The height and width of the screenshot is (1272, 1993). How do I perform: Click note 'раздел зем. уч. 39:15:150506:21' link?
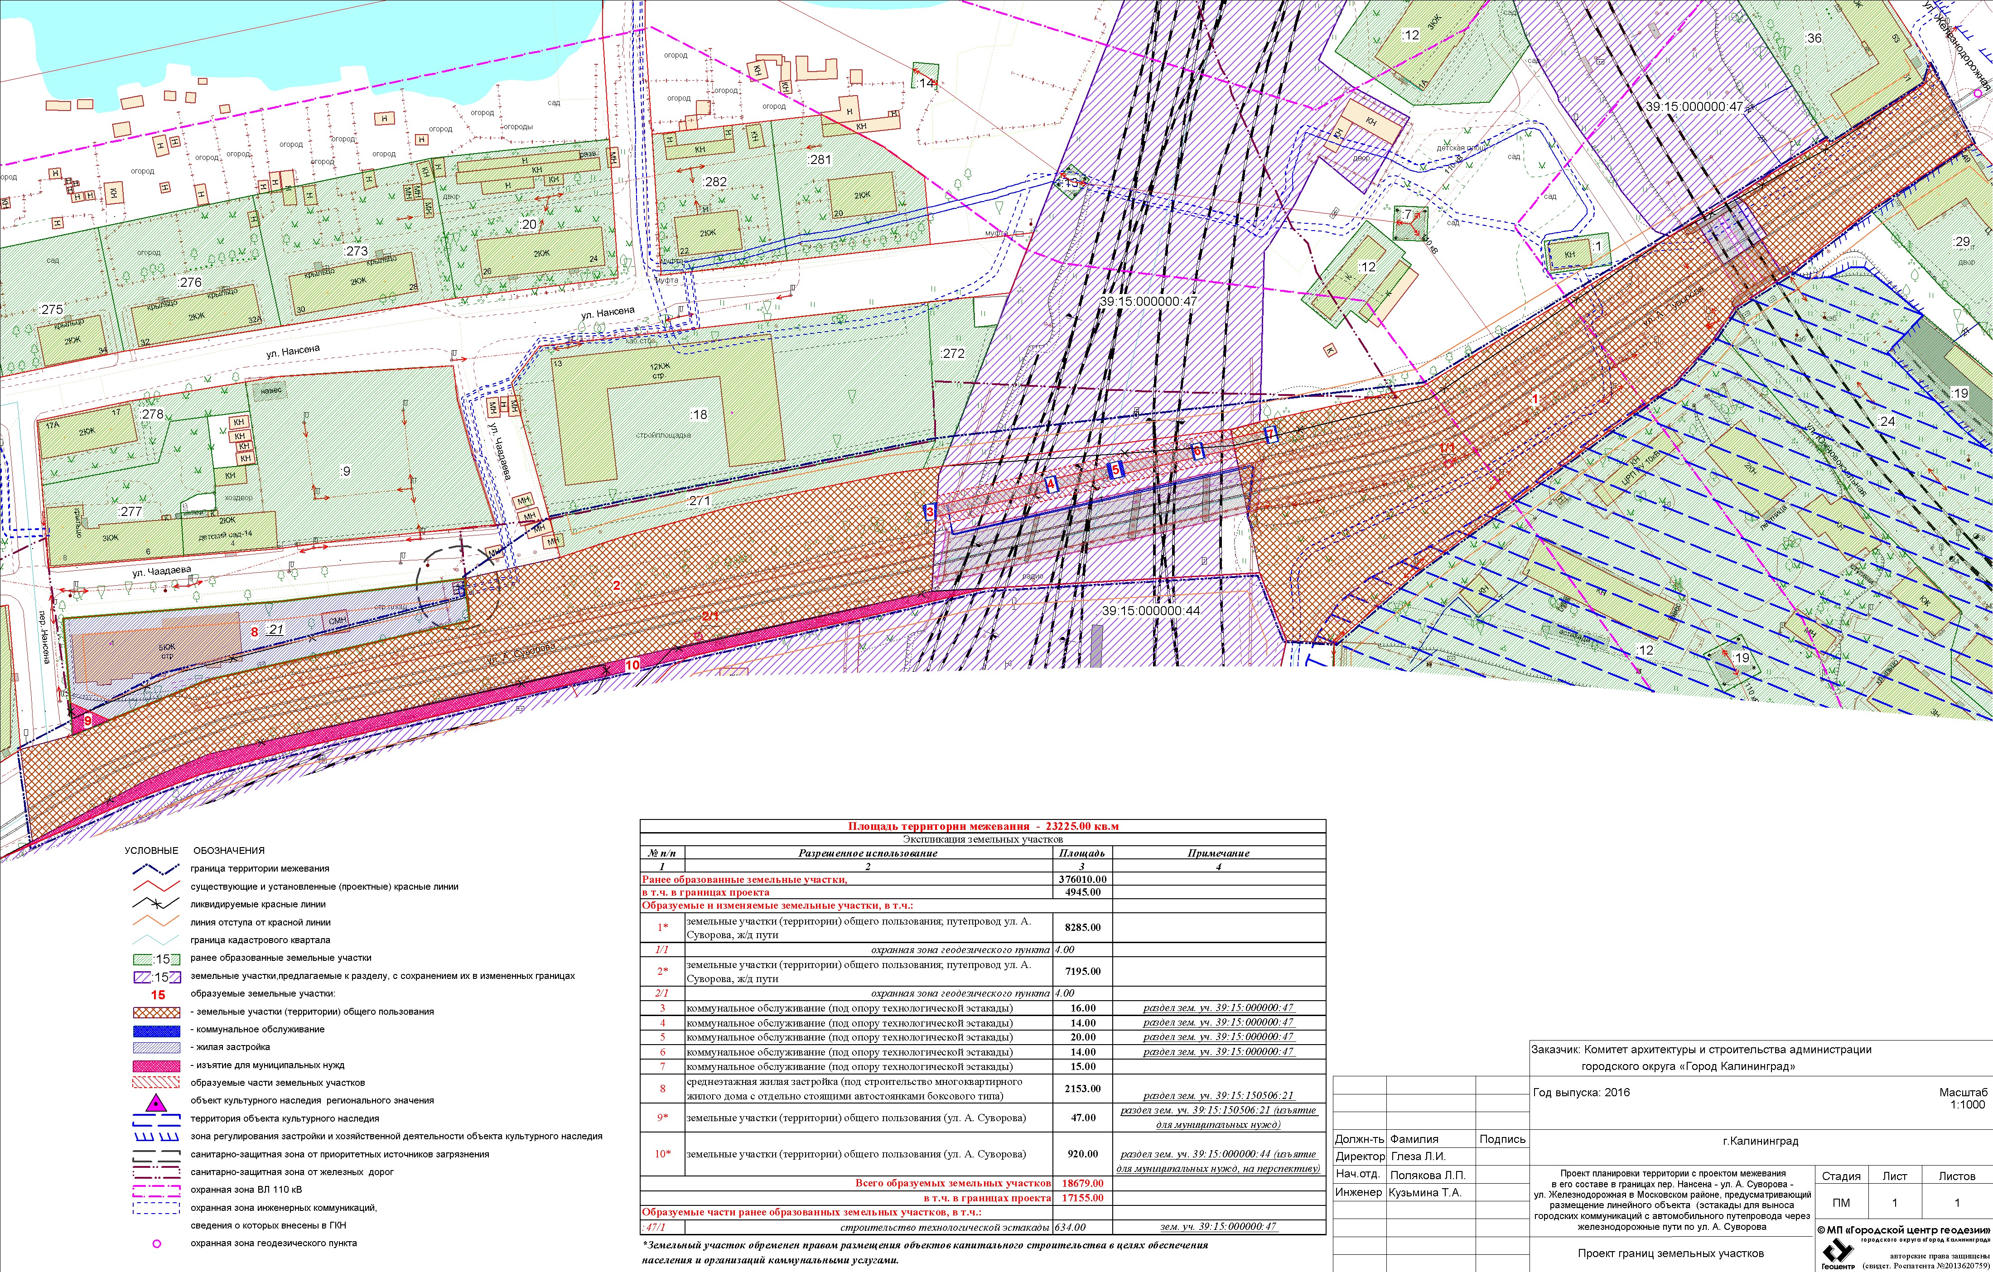[x=1218, y=1095]
